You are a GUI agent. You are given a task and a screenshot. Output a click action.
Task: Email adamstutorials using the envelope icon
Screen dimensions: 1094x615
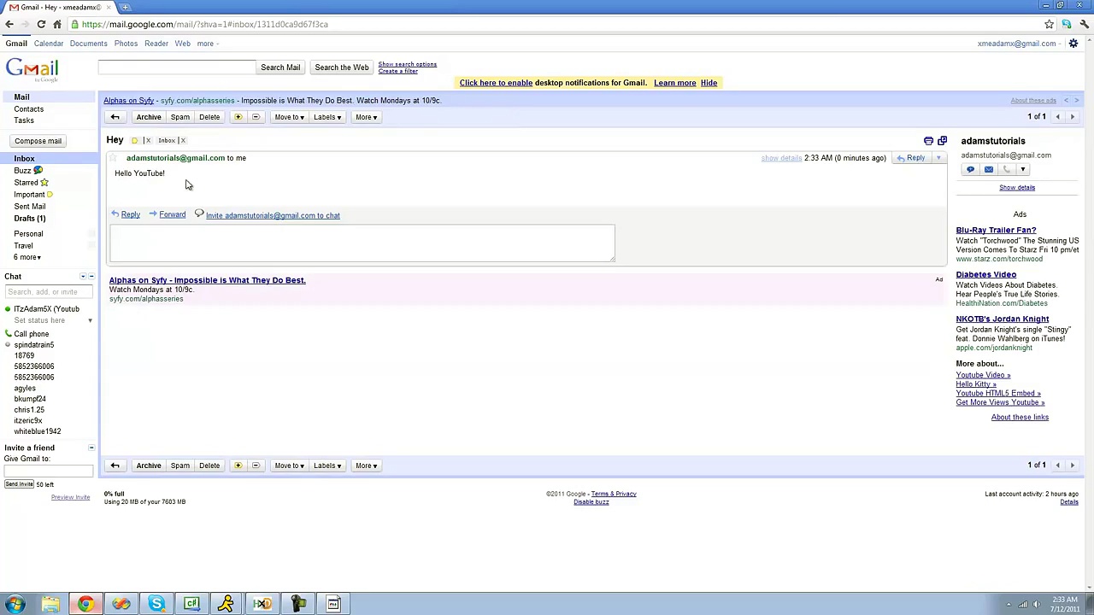pos(988,170)
